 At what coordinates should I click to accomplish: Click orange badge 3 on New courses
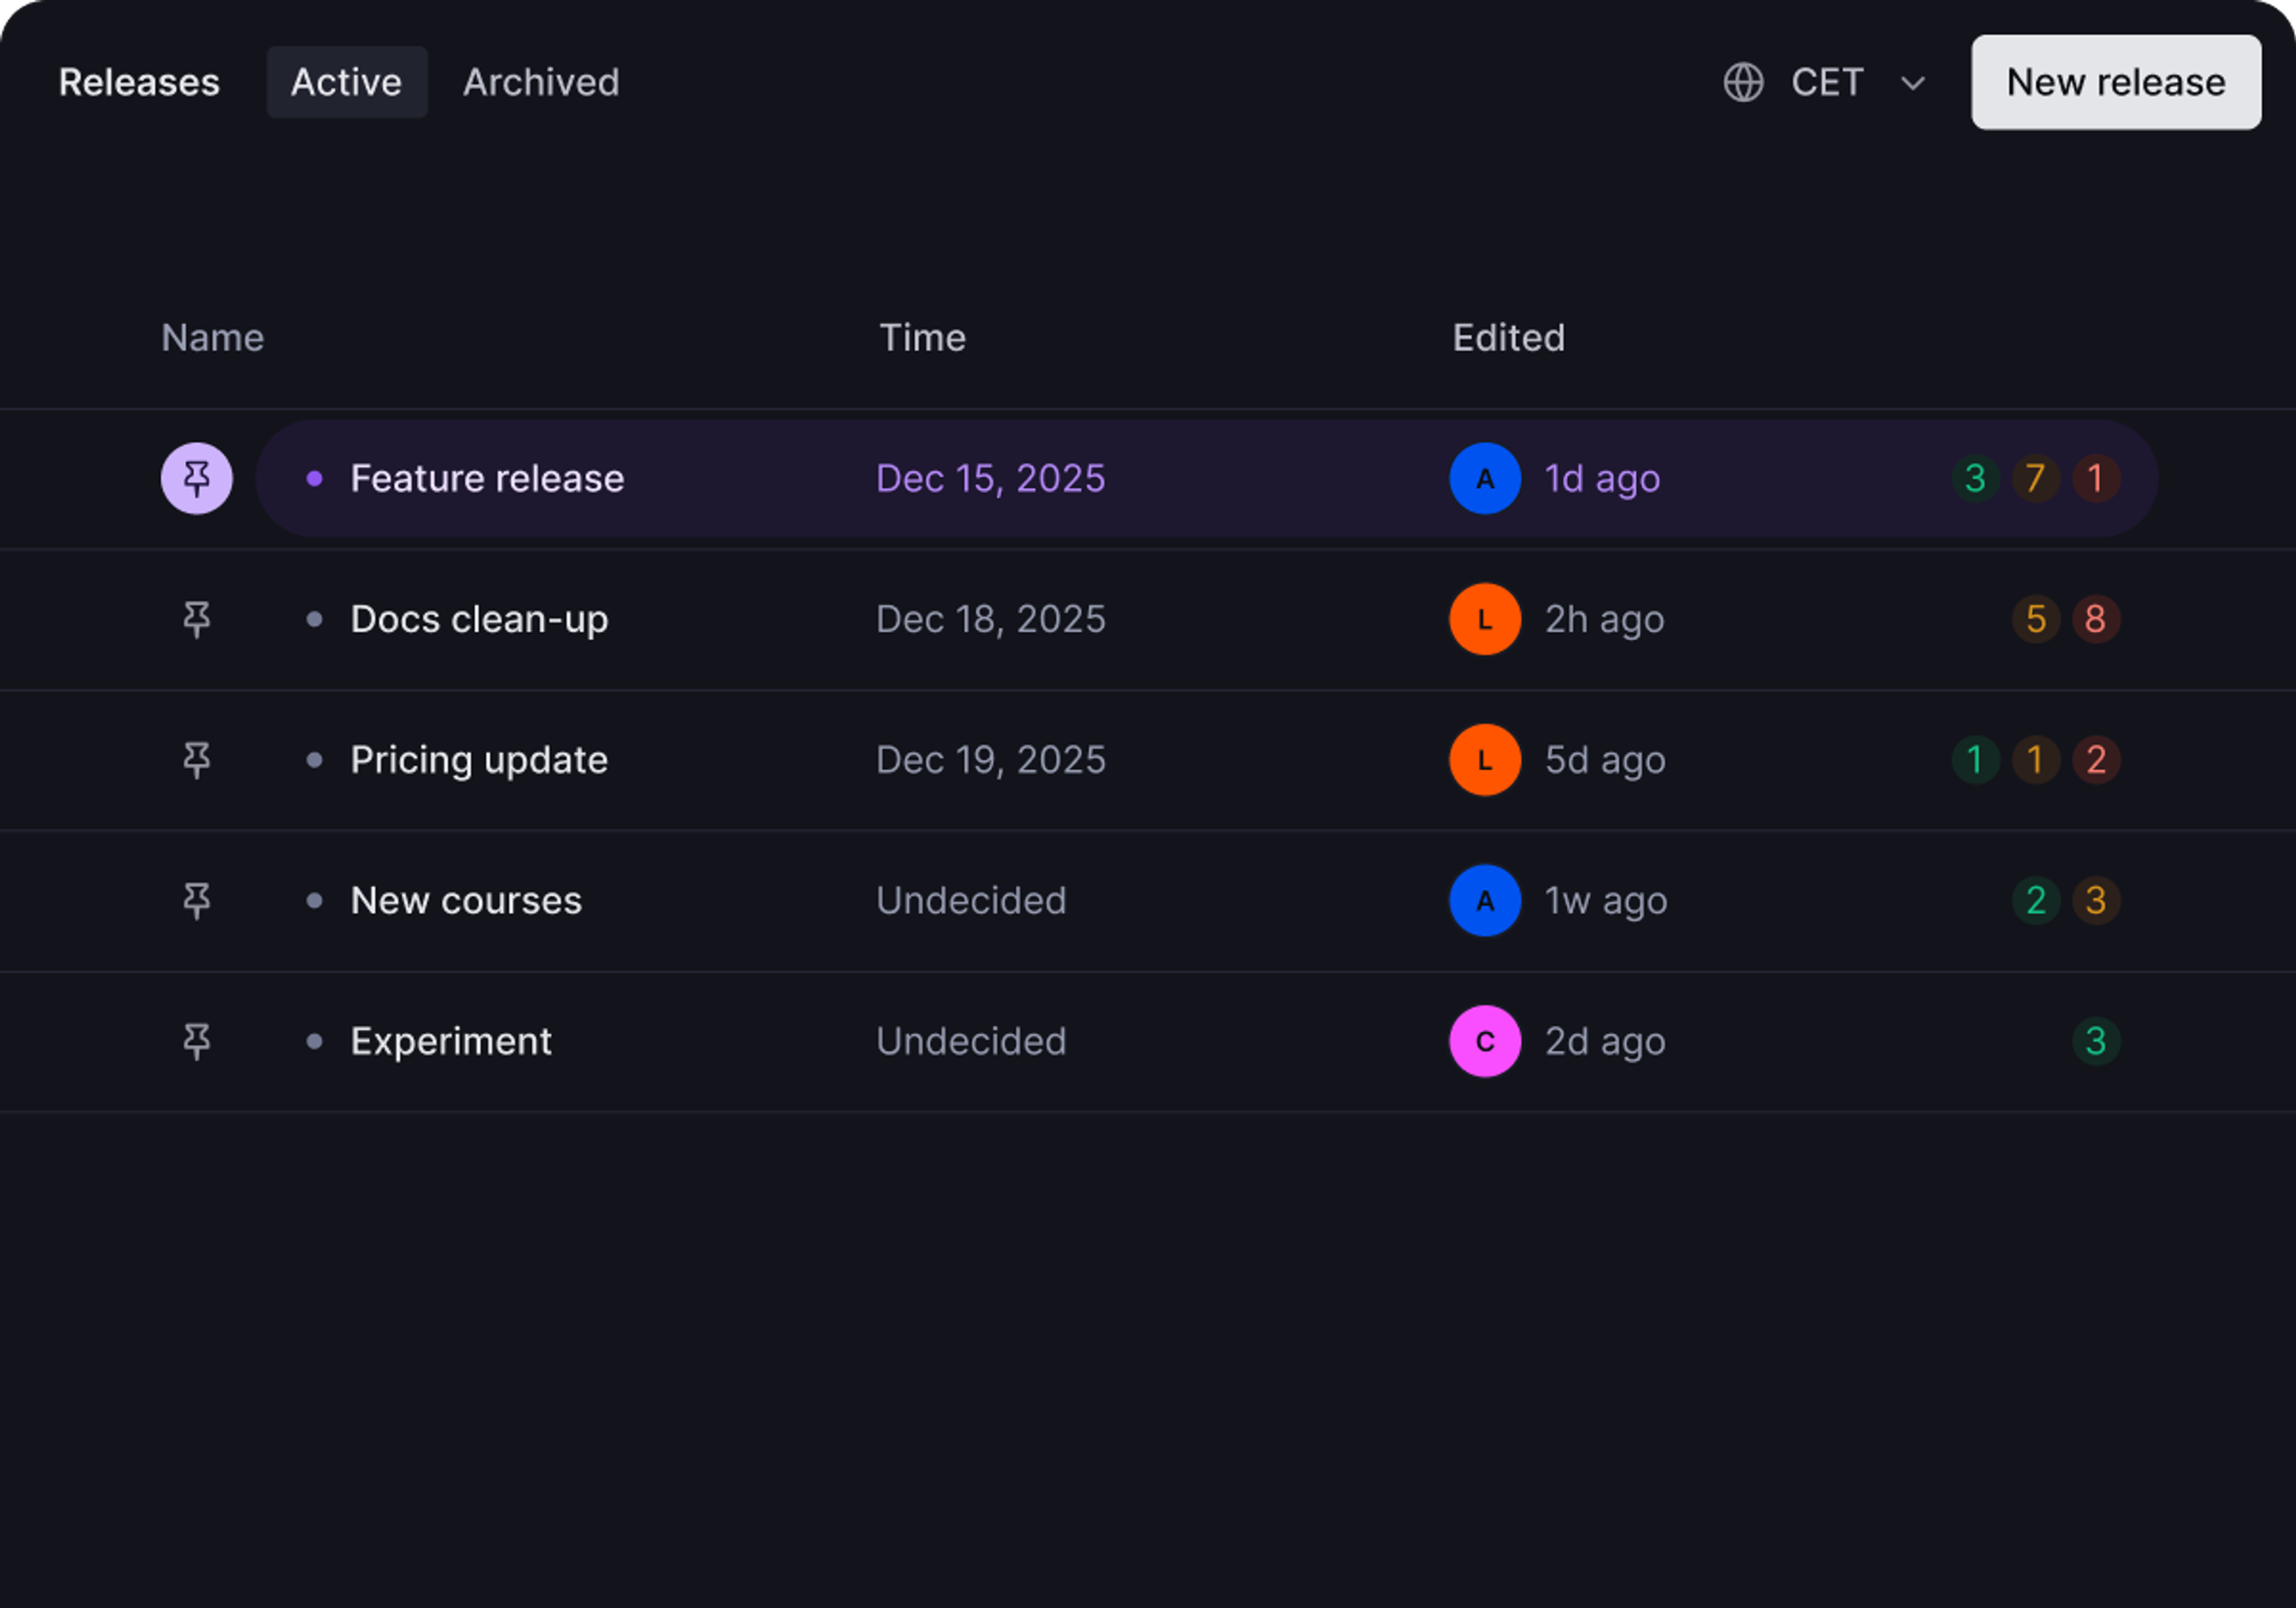2096,900
